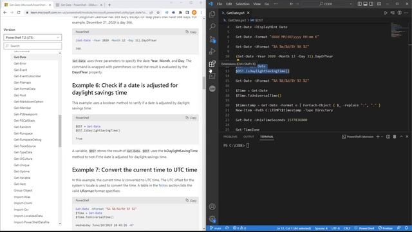Screen dimensions: 412x232
Task: Split the terminal panel
Action: 388,137
